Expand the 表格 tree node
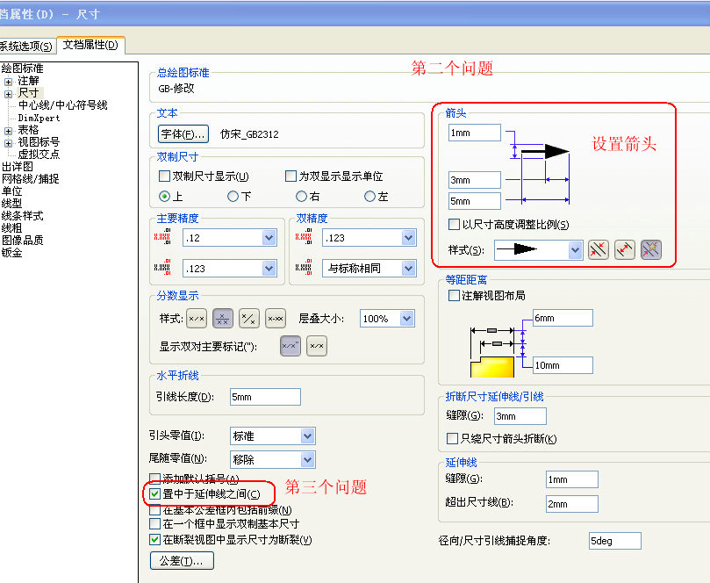This screenshot has height=583, width=710. point(8,131)
